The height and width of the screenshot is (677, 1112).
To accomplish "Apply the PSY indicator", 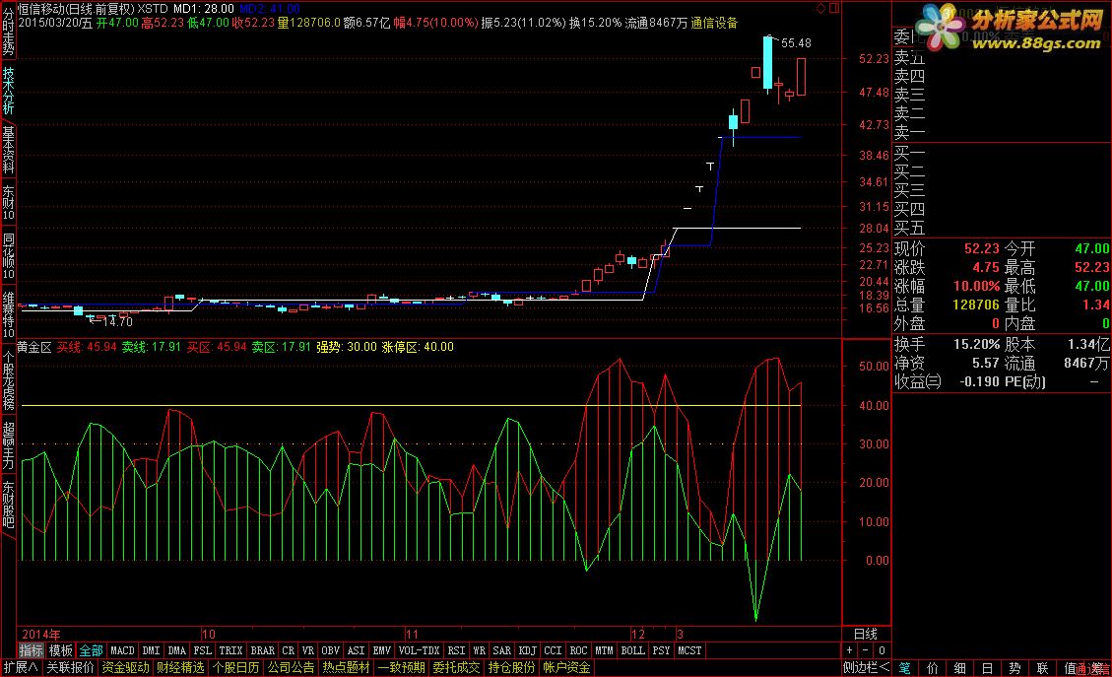I will click(661, 650).
